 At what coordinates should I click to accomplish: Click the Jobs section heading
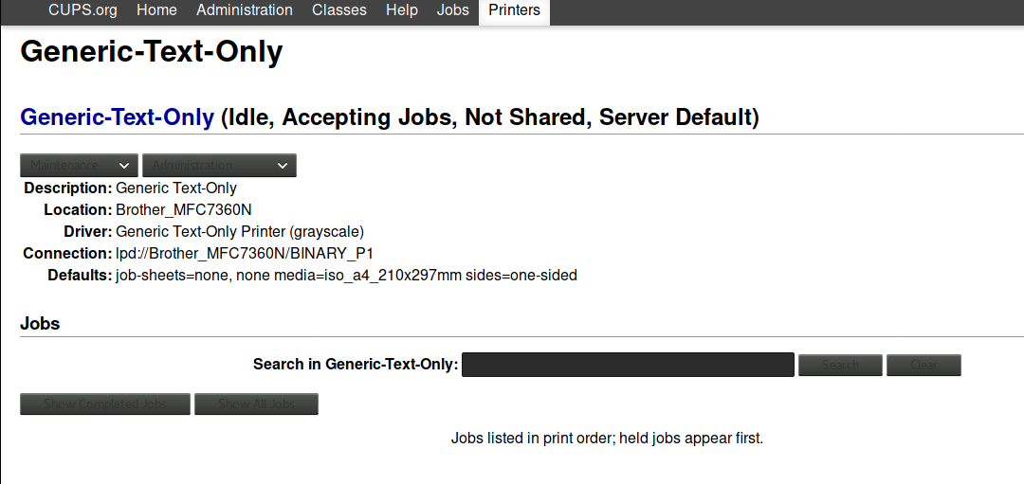(40, 324)
